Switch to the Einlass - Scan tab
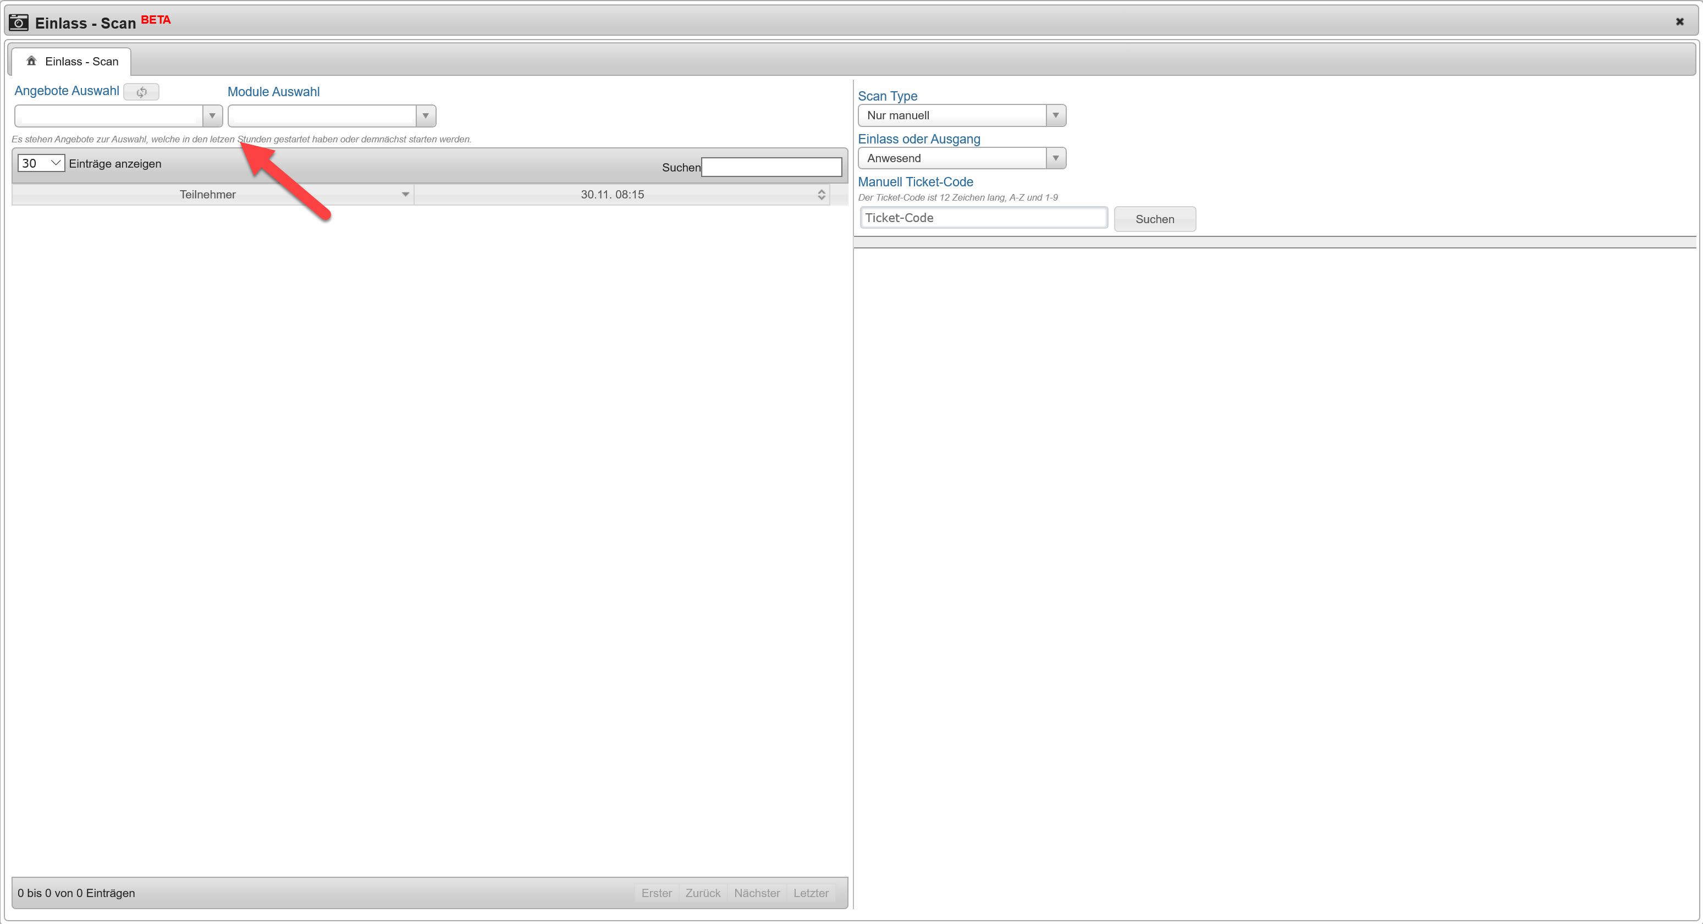The width and height of the screenshot is (1703, 924). 81,62
